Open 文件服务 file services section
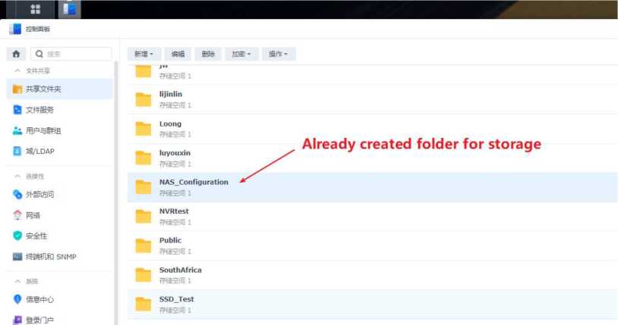This screenshot has width=618, height=325. (39, 110)
